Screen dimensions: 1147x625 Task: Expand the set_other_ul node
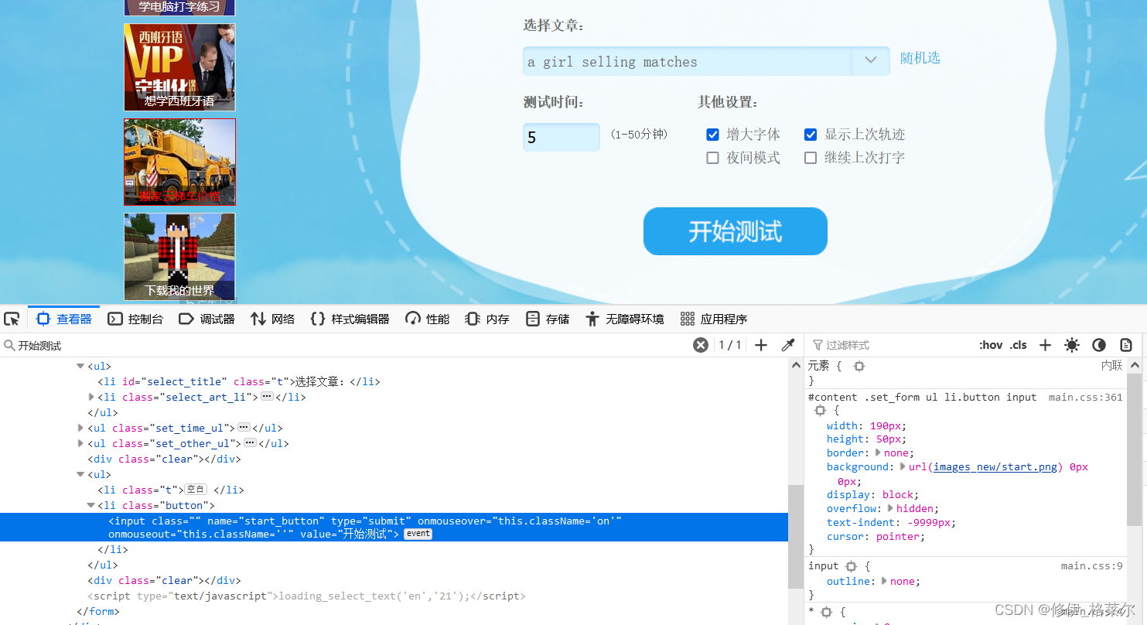coord(80,444)
